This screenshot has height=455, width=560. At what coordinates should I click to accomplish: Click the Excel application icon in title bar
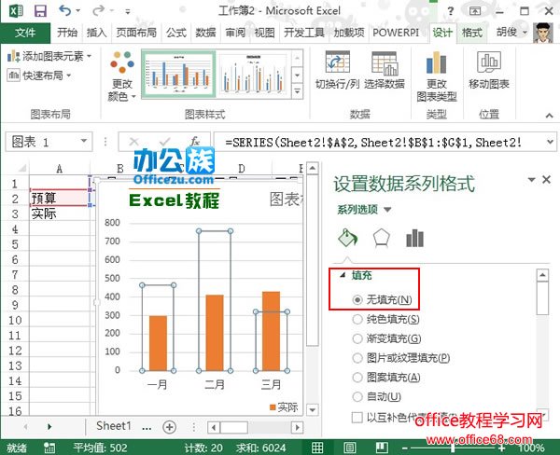pos(16,10)
